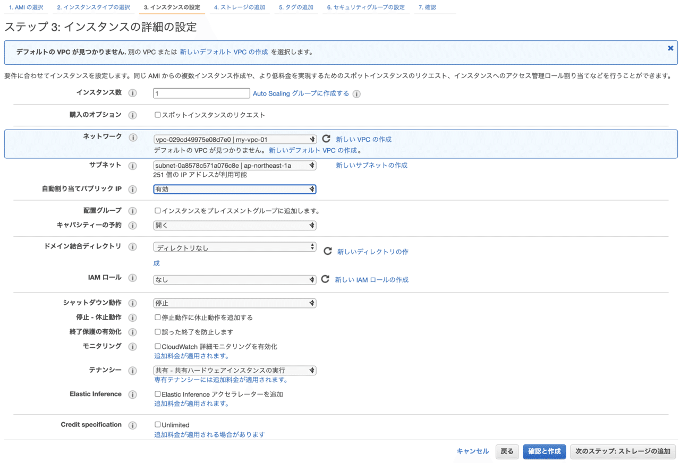Enable 誤った終了を防止します checkbox
680x463 pixels.
tap(158, 332)
